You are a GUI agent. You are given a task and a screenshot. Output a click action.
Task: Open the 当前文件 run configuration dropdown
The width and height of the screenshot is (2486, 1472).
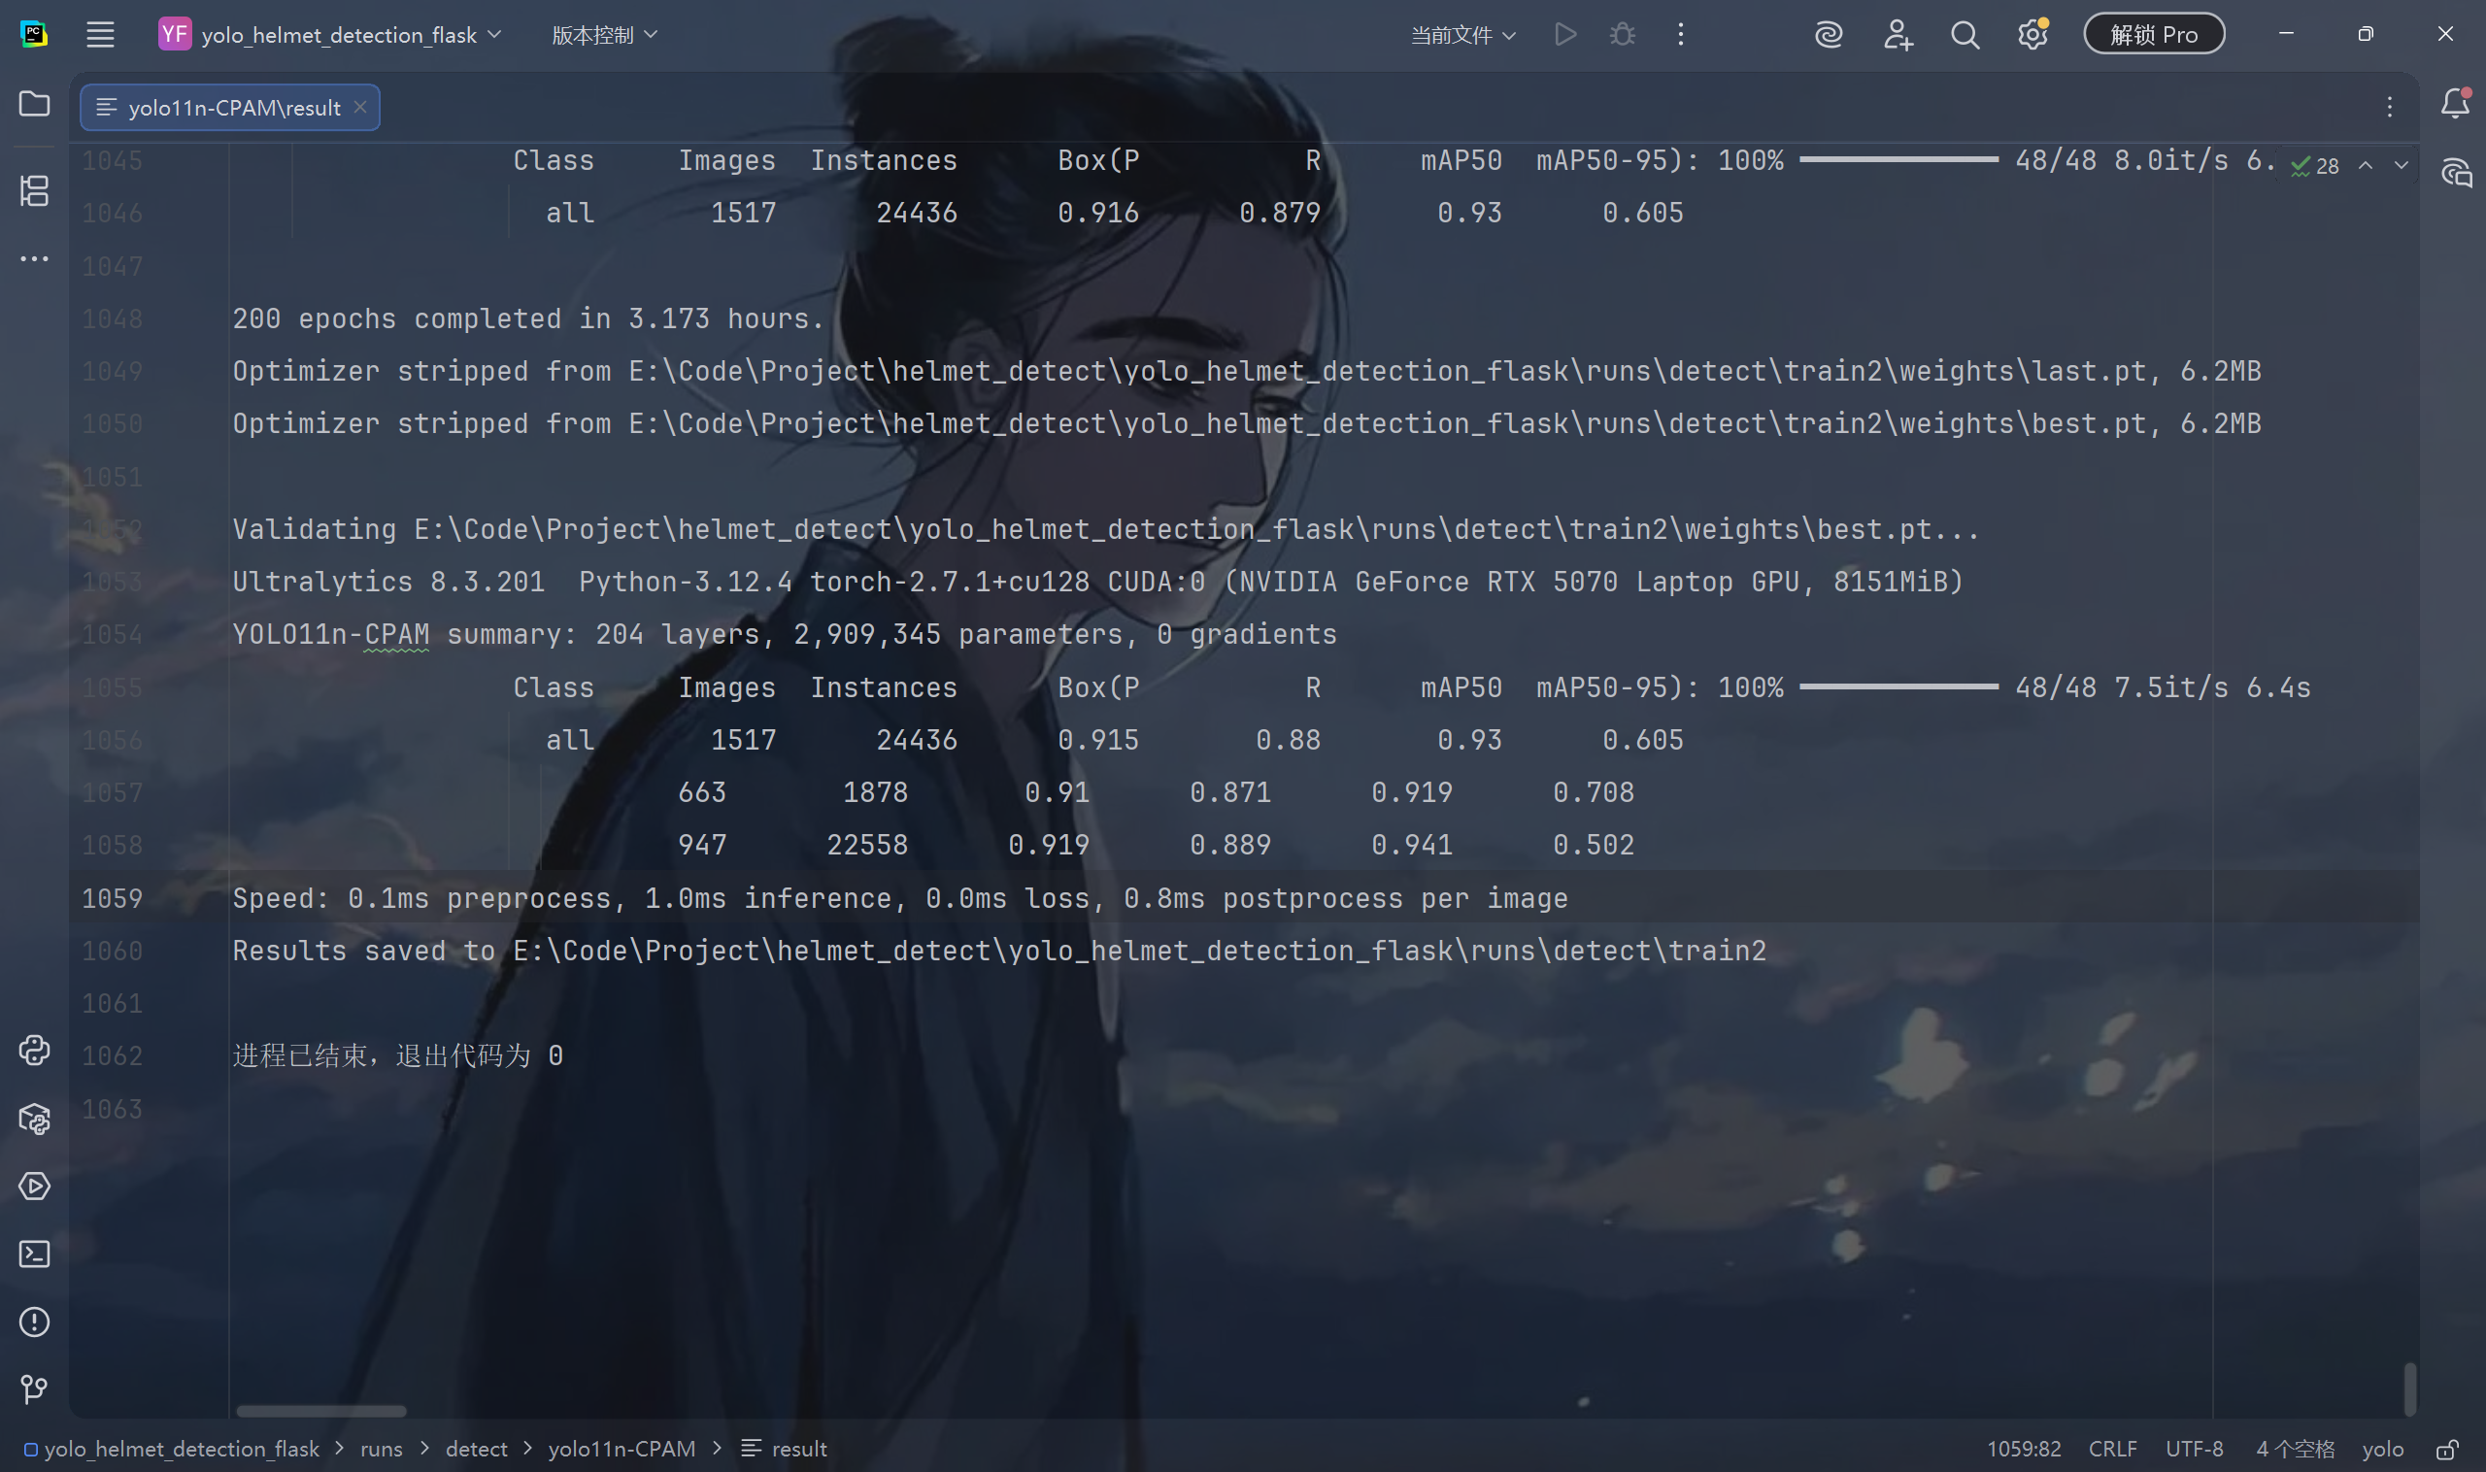(1463, 35)
